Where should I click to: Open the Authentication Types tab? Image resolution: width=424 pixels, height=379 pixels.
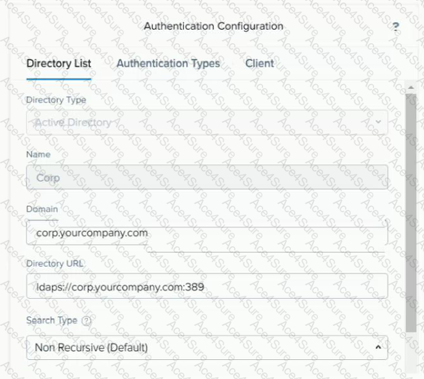point(168,64)
